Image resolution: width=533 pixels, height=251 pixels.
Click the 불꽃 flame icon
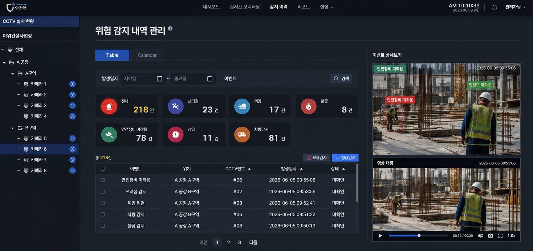(308, 106)
